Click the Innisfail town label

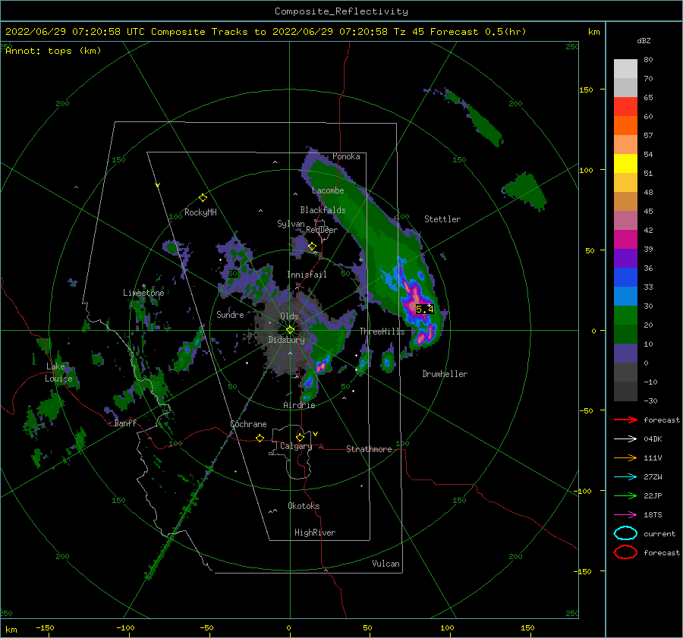point(307,275)
